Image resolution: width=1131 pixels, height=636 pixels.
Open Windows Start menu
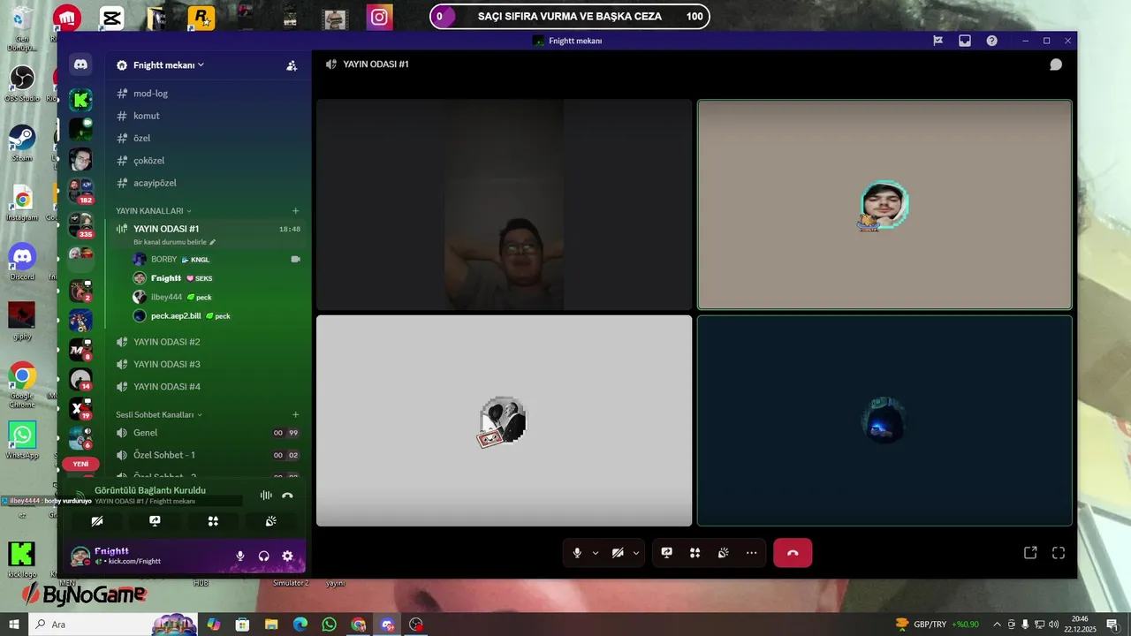[13, 625]
